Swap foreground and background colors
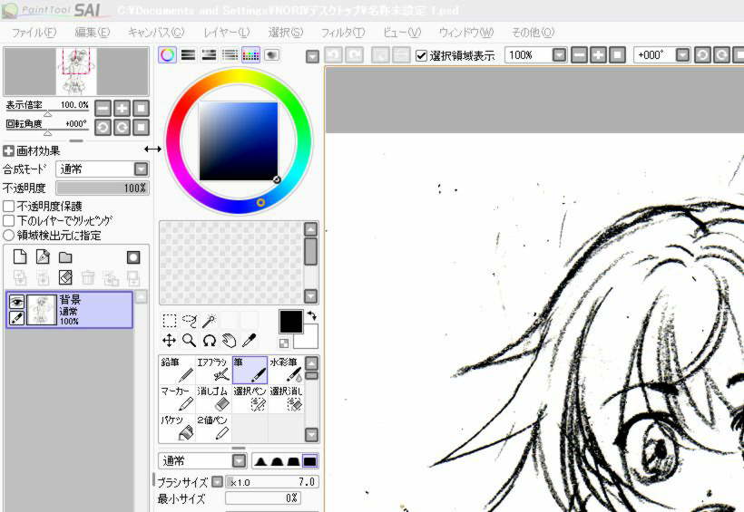Viewport: 744px width, 512px height. coord(312,314)
